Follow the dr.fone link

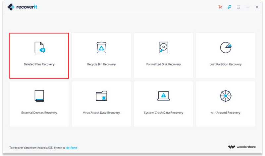72,148
